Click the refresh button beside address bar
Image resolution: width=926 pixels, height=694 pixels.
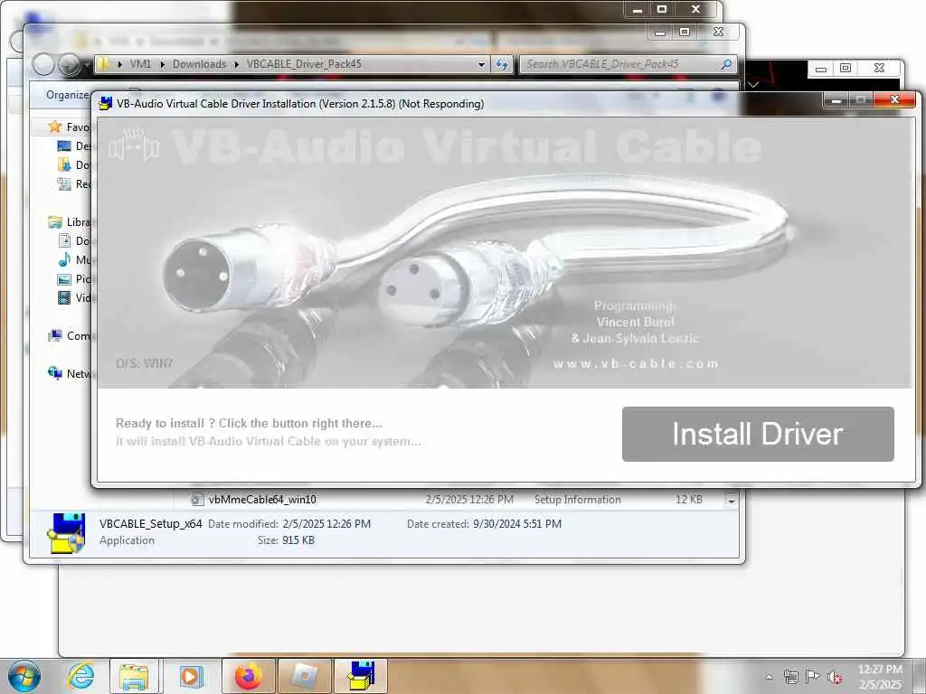coord(502,64)
